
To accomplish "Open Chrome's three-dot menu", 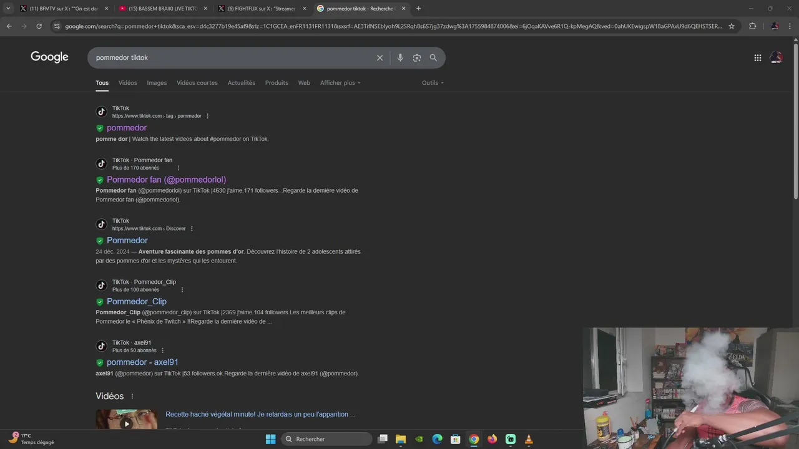I will point(791,26).
